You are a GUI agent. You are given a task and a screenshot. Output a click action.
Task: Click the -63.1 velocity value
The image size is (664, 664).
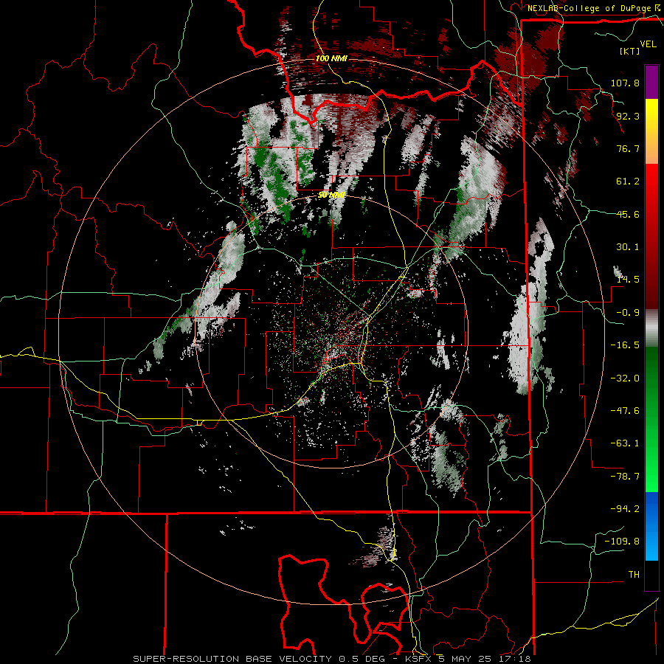(625, 443)
